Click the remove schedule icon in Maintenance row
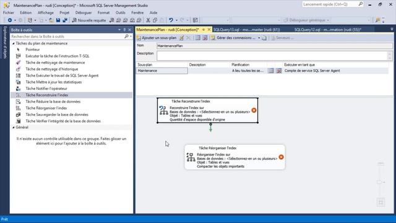 pos(278,71)
